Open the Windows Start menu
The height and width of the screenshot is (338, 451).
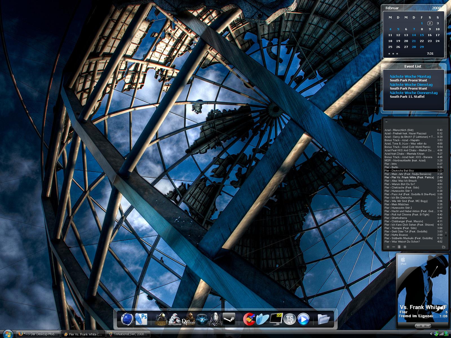click(8, 334)
